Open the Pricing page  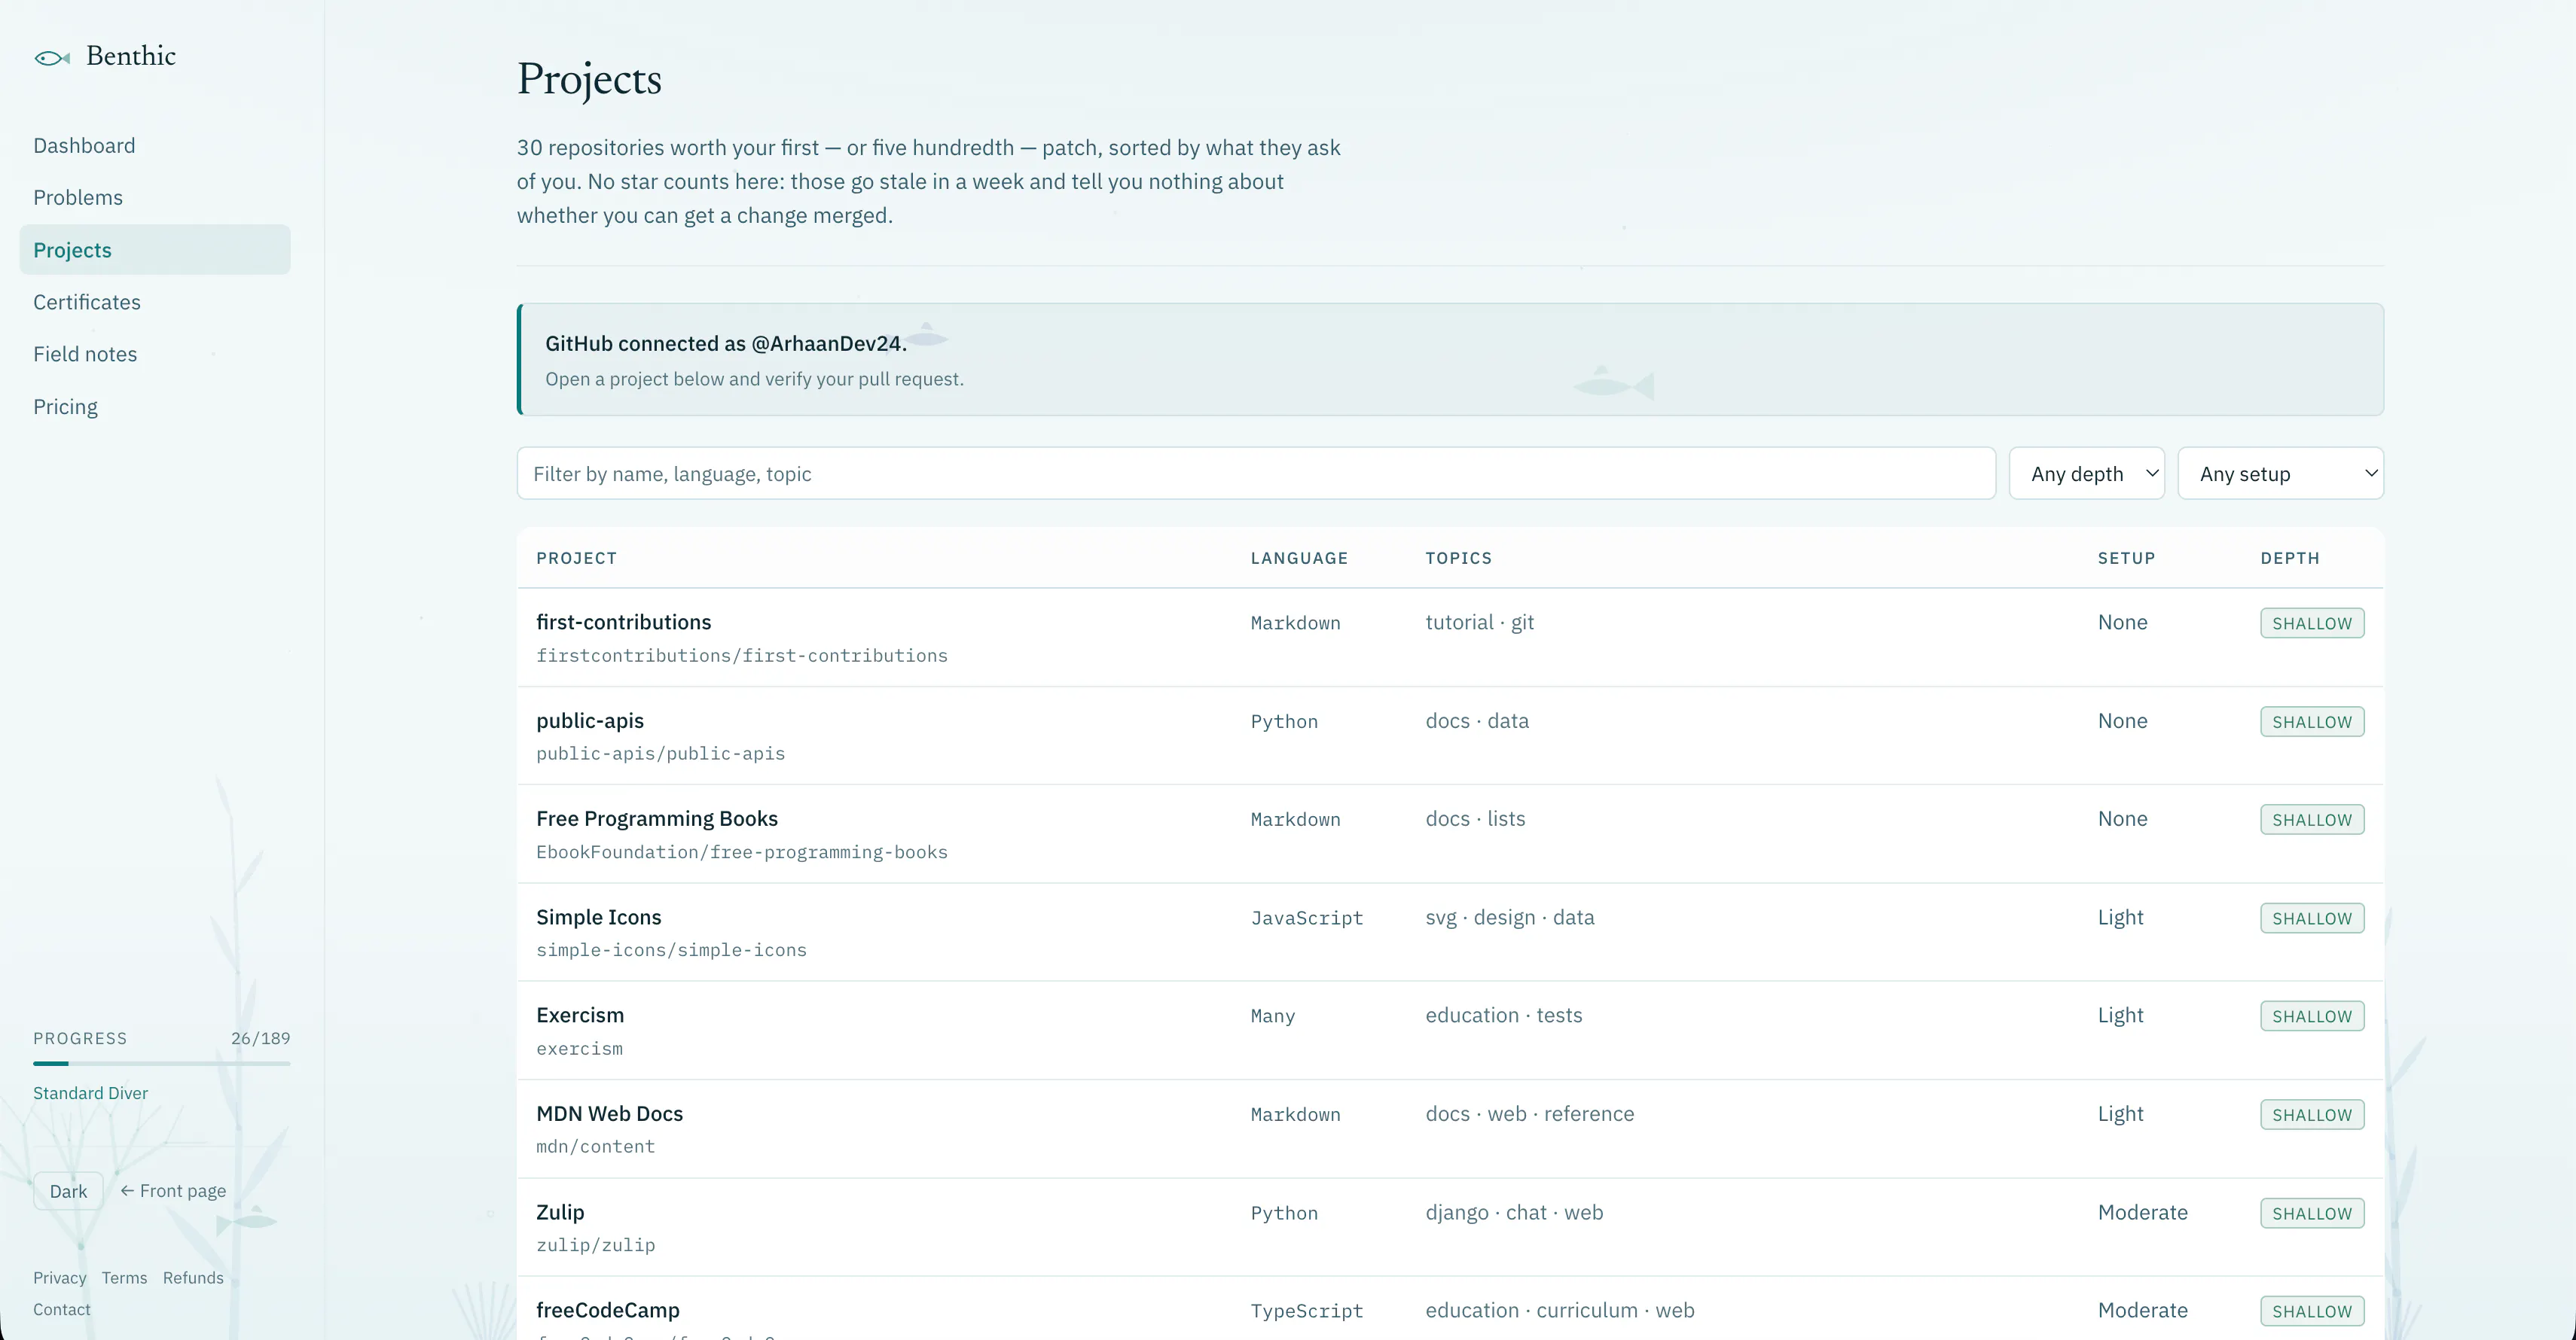coord(65,407)
